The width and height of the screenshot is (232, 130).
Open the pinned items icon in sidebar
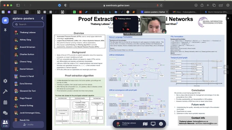5,30
